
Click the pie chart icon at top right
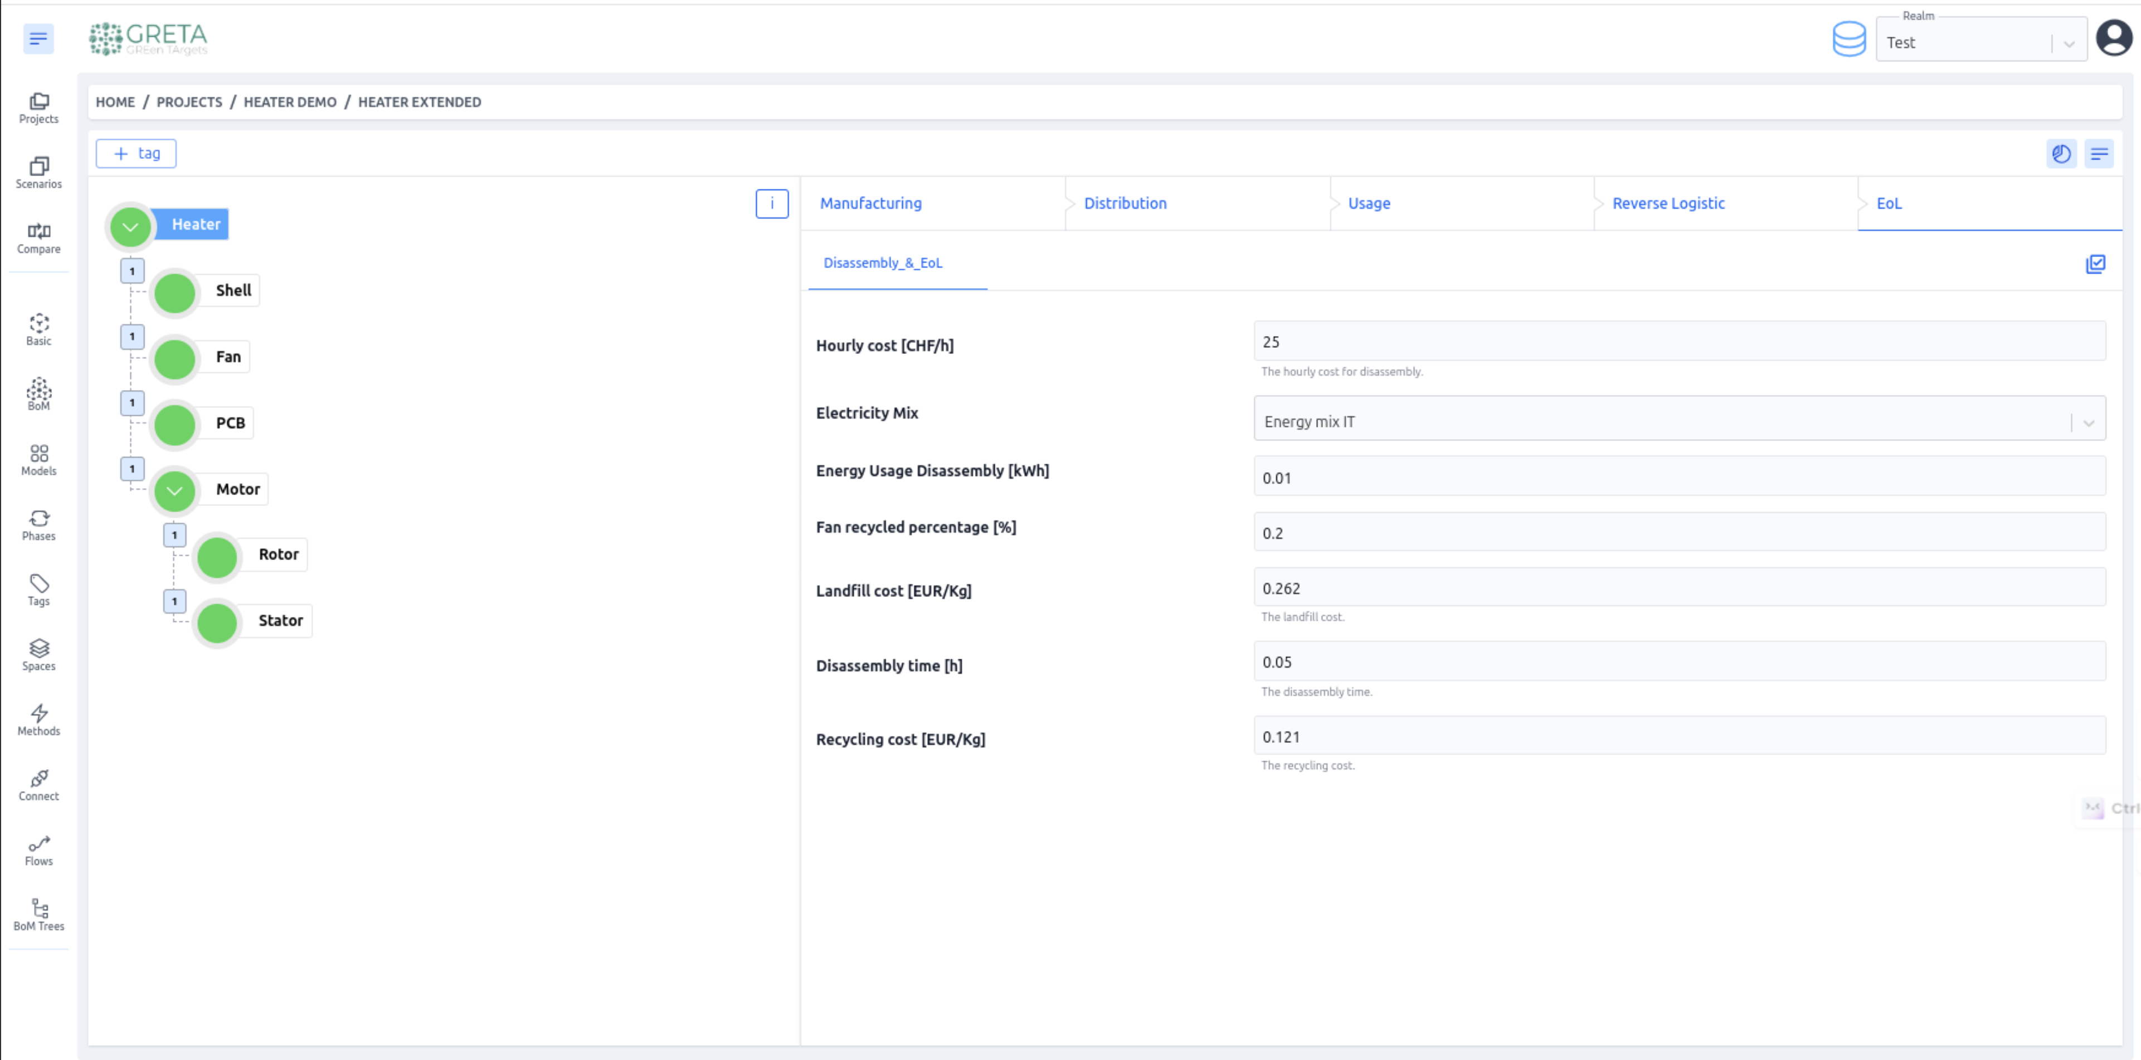point(2060,154)
